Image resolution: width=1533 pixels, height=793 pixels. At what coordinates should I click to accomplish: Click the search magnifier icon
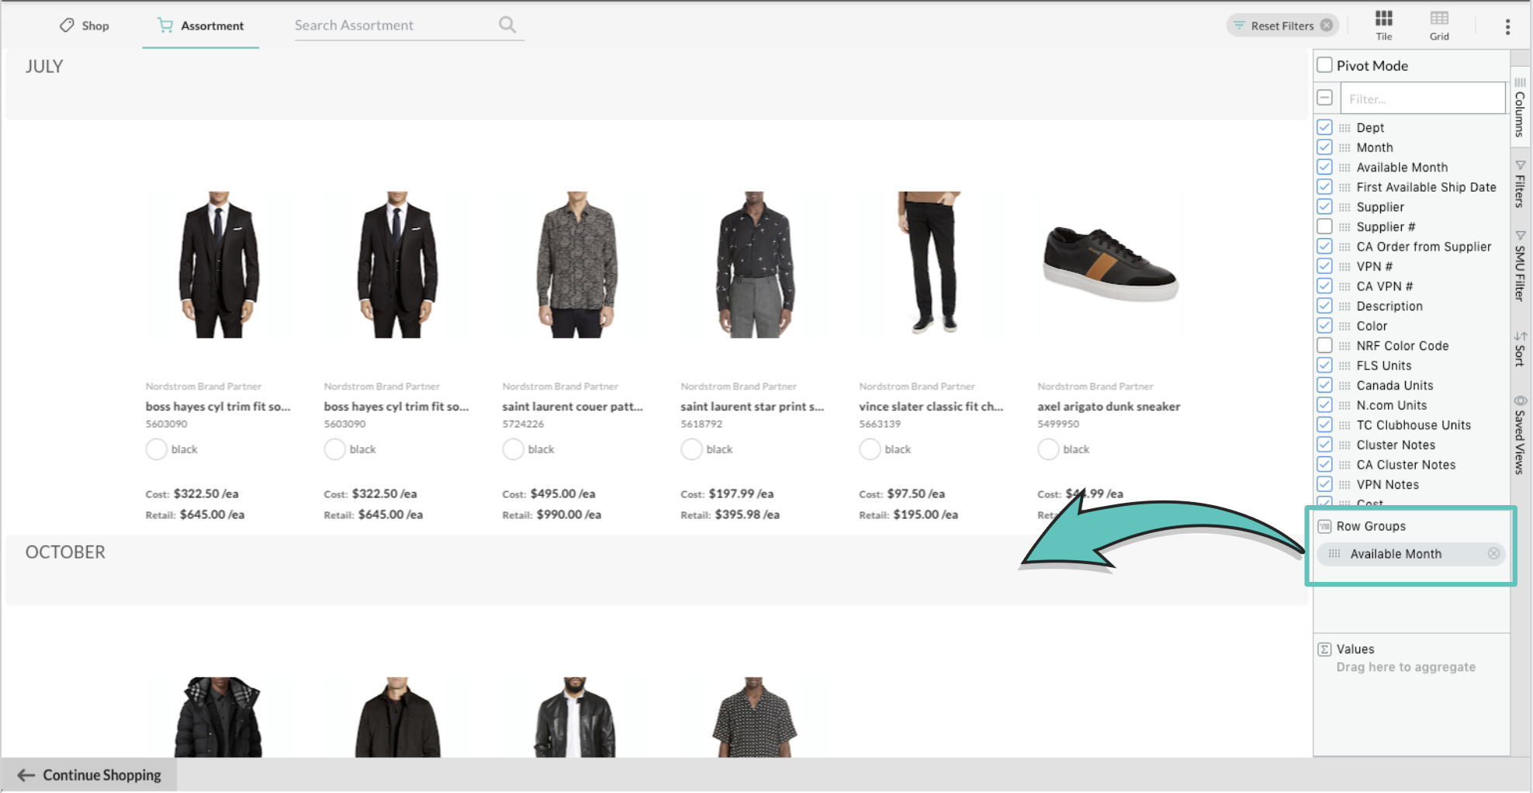507,25
